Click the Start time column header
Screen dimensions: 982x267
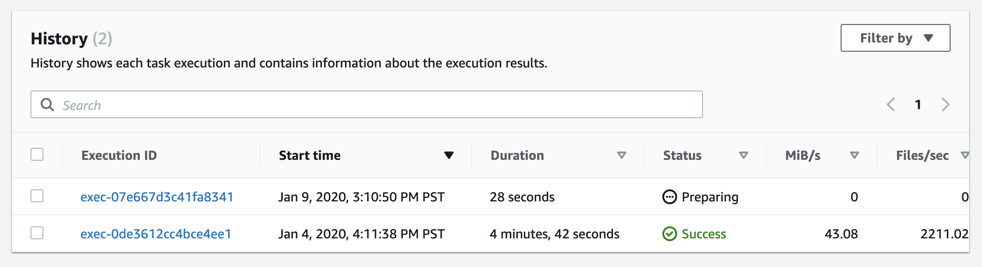310,155
